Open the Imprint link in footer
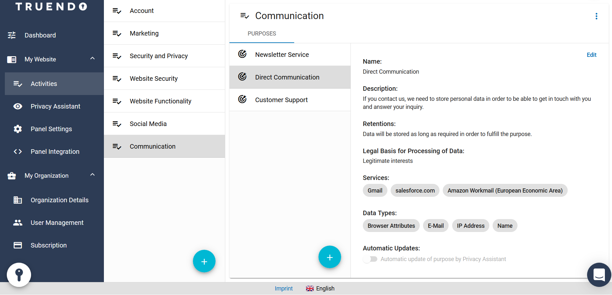 284,289
